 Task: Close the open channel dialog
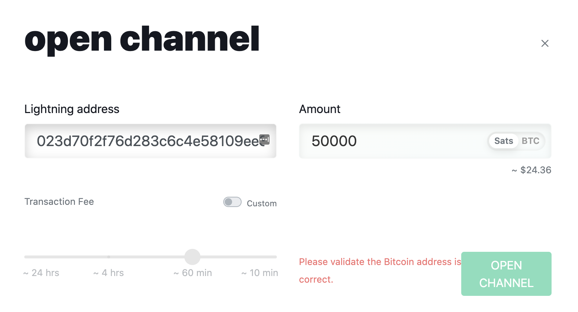coord(545,43)
